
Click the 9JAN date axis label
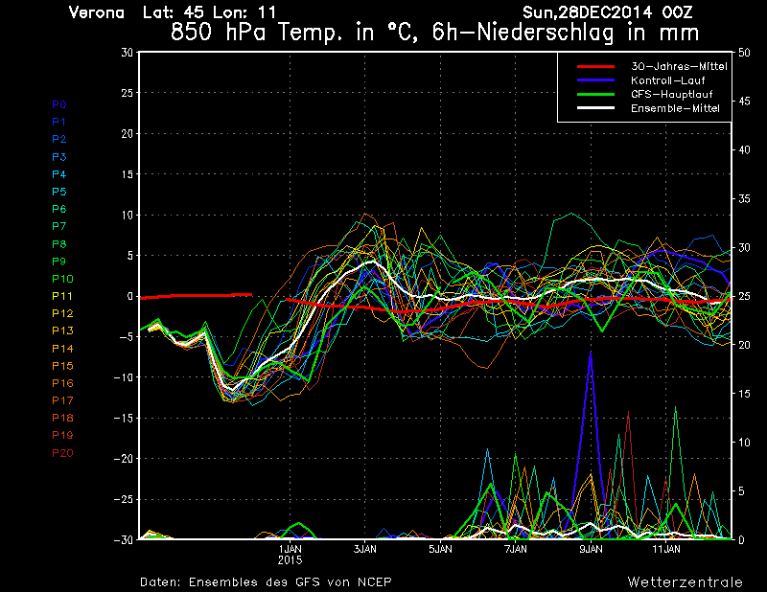click(591, 549)
